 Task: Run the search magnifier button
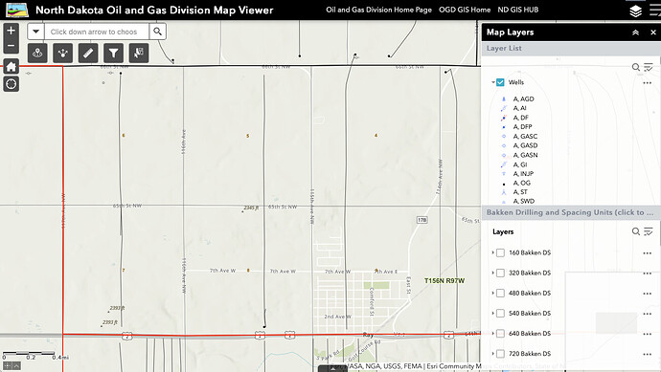coord(158,32)
